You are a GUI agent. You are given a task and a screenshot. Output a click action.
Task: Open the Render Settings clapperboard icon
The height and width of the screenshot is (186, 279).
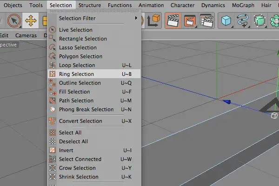click(x=206, y=20)
